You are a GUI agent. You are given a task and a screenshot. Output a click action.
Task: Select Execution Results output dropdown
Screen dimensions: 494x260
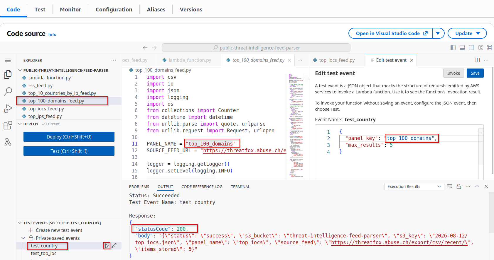tap(414, 187)
